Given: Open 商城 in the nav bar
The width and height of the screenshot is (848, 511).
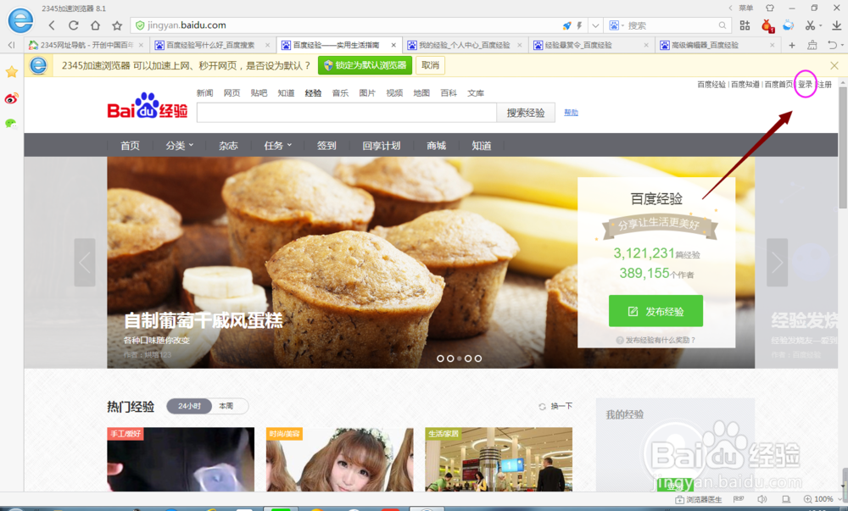Looking at the screenshot, I should tap(436, 145).
